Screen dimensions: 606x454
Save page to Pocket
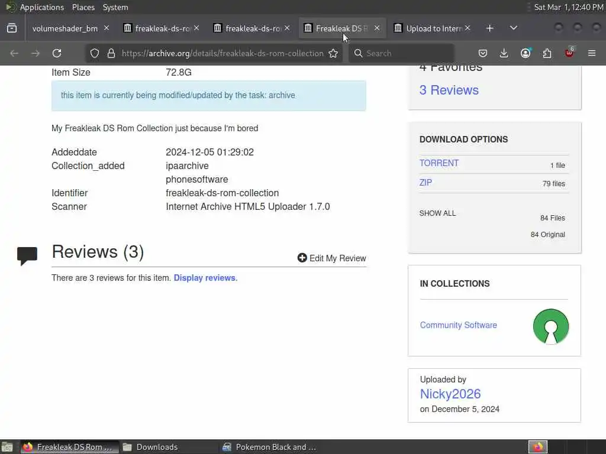[483, 53]
